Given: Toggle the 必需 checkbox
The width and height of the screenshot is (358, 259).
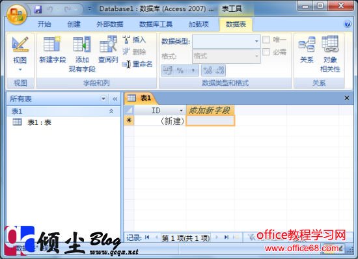Looking at the screenshot, I should click(x=266, y=52).
